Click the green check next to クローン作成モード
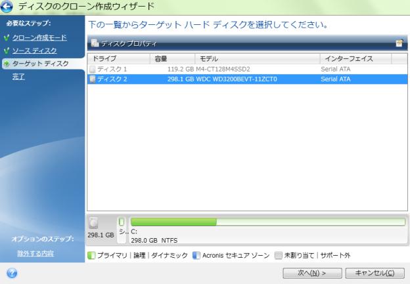This screenshot has height=284, width=410. (7, 37)
